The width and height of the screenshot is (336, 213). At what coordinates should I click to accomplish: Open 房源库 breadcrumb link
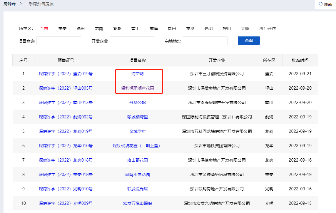coord(10,4)
